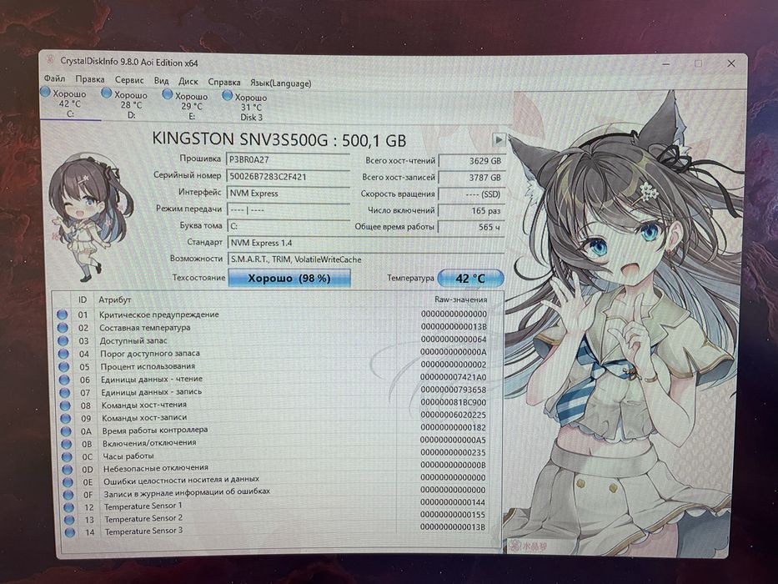Open the Справка menu
Screen dimensions: 778x584
[x=223, y=83]
